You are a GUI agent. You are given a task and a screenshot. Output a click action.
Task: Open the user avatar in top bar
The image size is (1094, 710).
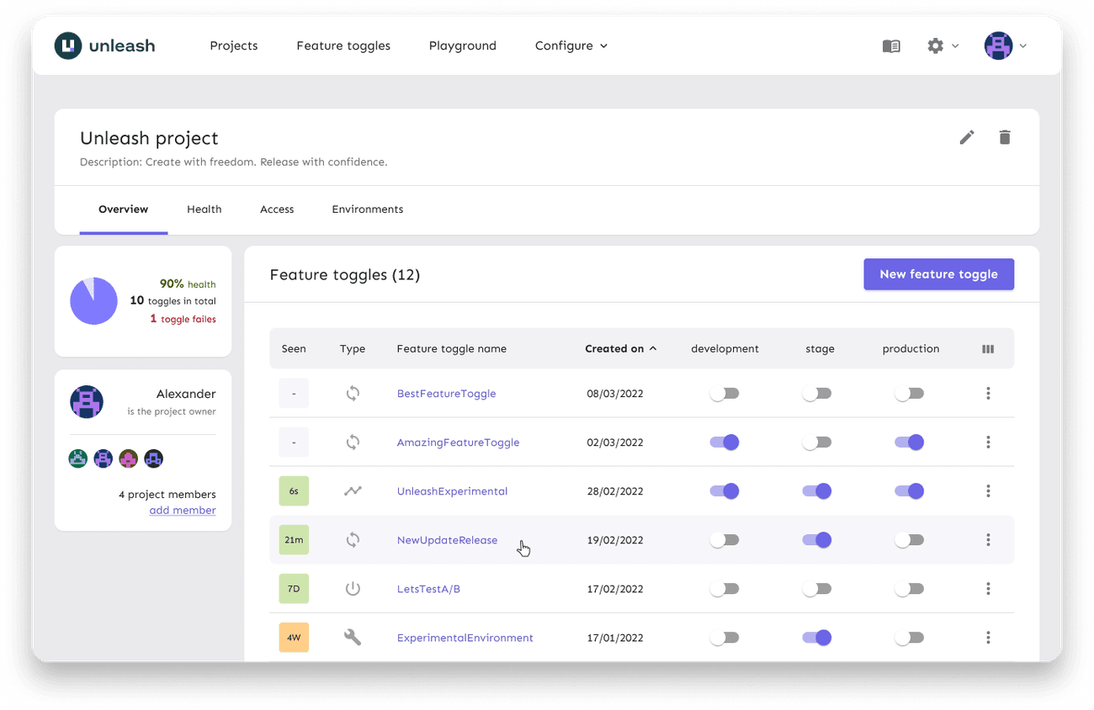(x=998, y=45)
